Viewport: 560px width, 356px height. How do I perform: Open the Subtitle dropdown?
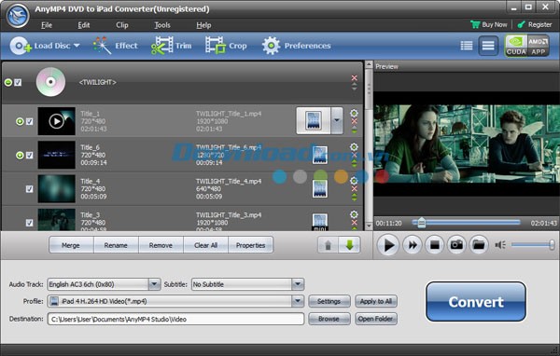(298, 284)
